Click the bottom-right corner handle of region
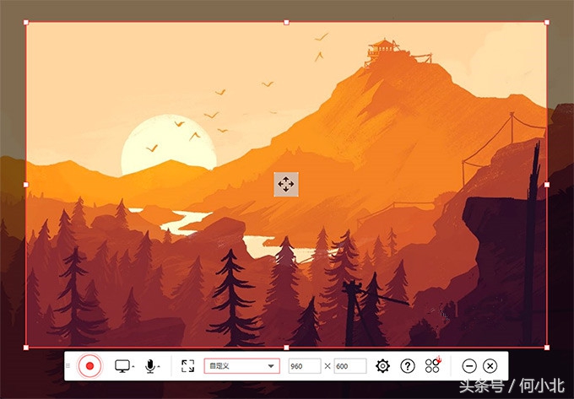Viewport: 574px width, 399px height. tap(547, 348)
